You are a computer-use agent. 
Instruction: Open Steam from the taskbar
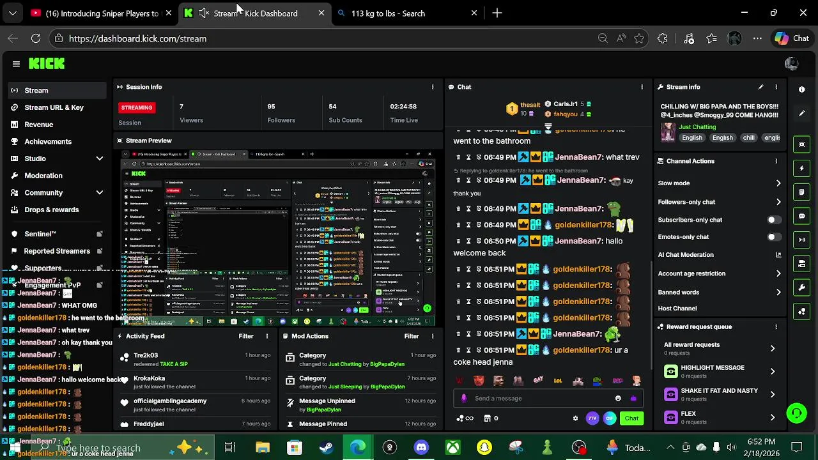(326, 447)
